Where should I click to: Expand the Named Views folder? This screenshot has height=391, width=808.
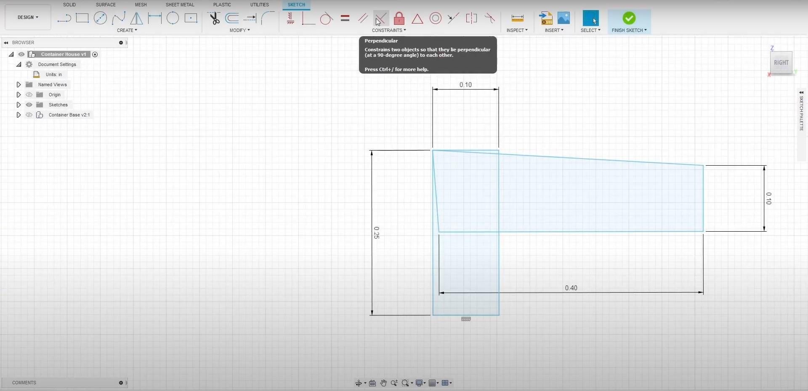point(19,85)
